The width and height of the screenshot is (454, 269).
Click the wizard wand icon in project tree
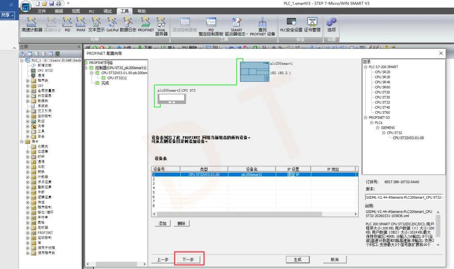coord(34,126)
